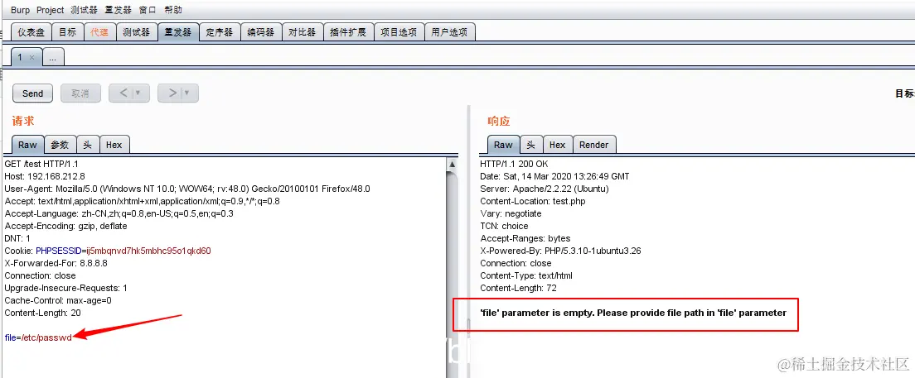Click the request scrollbar up arrow
The height and width of the screenshot is (378, 915).
coord(453,165)
